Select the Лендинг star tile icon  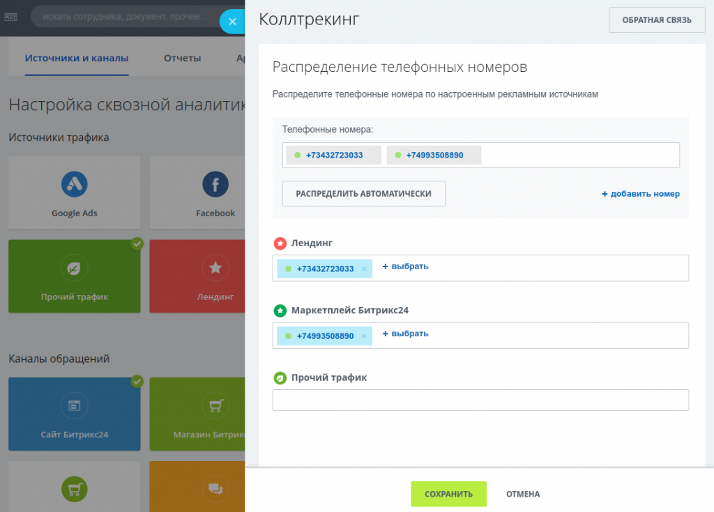(215, 268)
